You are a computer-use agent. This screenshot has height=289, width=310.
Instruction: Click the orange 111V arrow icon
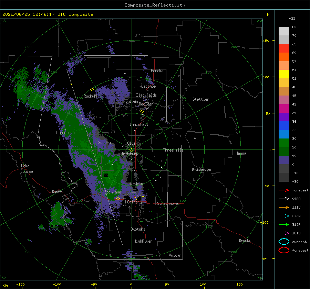click(284, 207)
